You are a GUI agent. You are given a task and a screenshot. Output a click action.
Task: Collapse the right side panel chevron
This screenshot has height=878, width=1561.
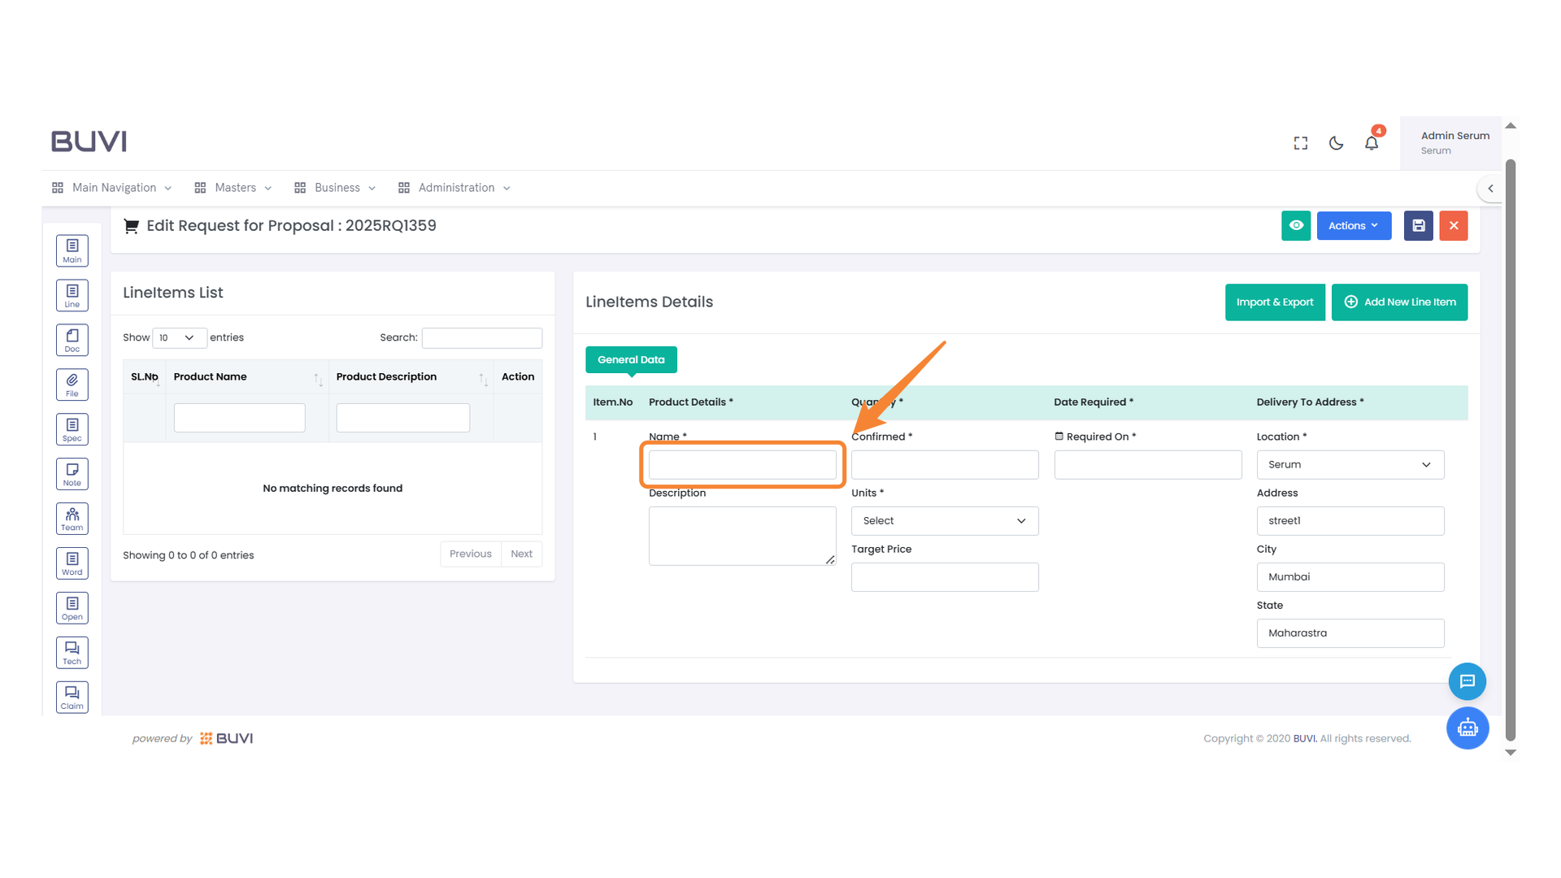(x=1491, y=188)
